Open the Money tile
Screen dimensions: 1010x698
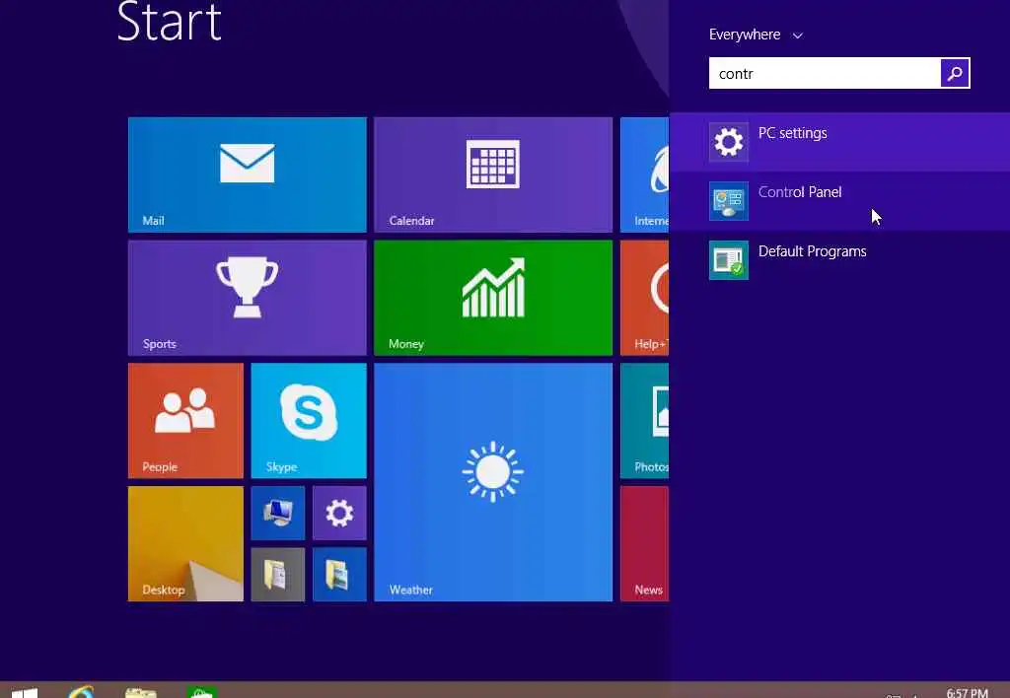tap(493, 298)
